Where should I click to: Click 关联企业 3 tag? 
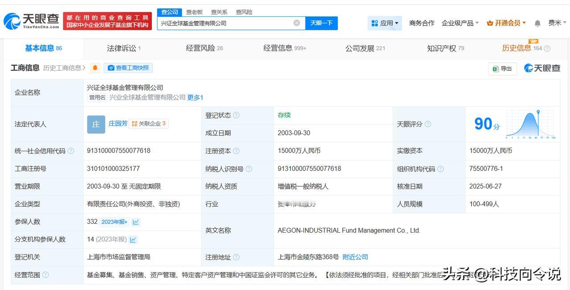coord(149,124)
